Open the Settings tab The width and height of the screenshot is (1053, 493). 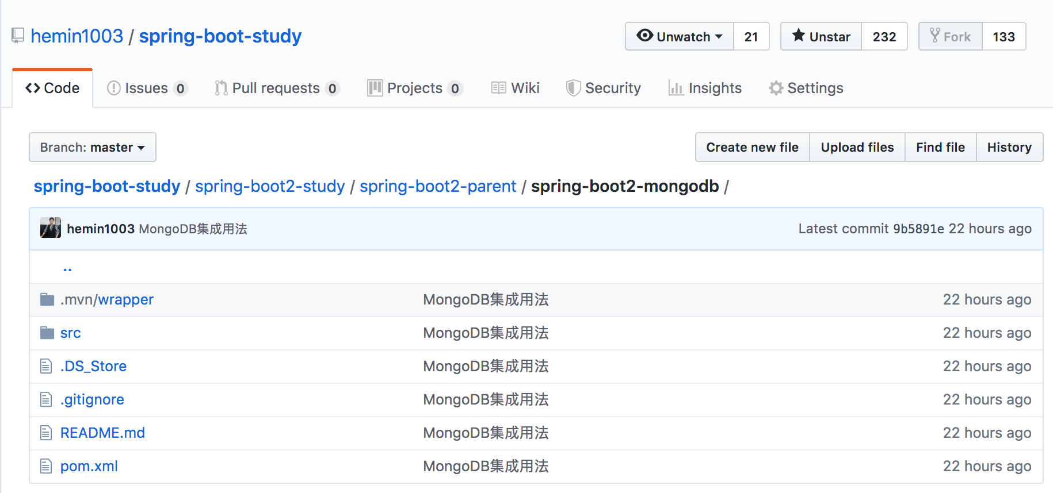point(806,88)
